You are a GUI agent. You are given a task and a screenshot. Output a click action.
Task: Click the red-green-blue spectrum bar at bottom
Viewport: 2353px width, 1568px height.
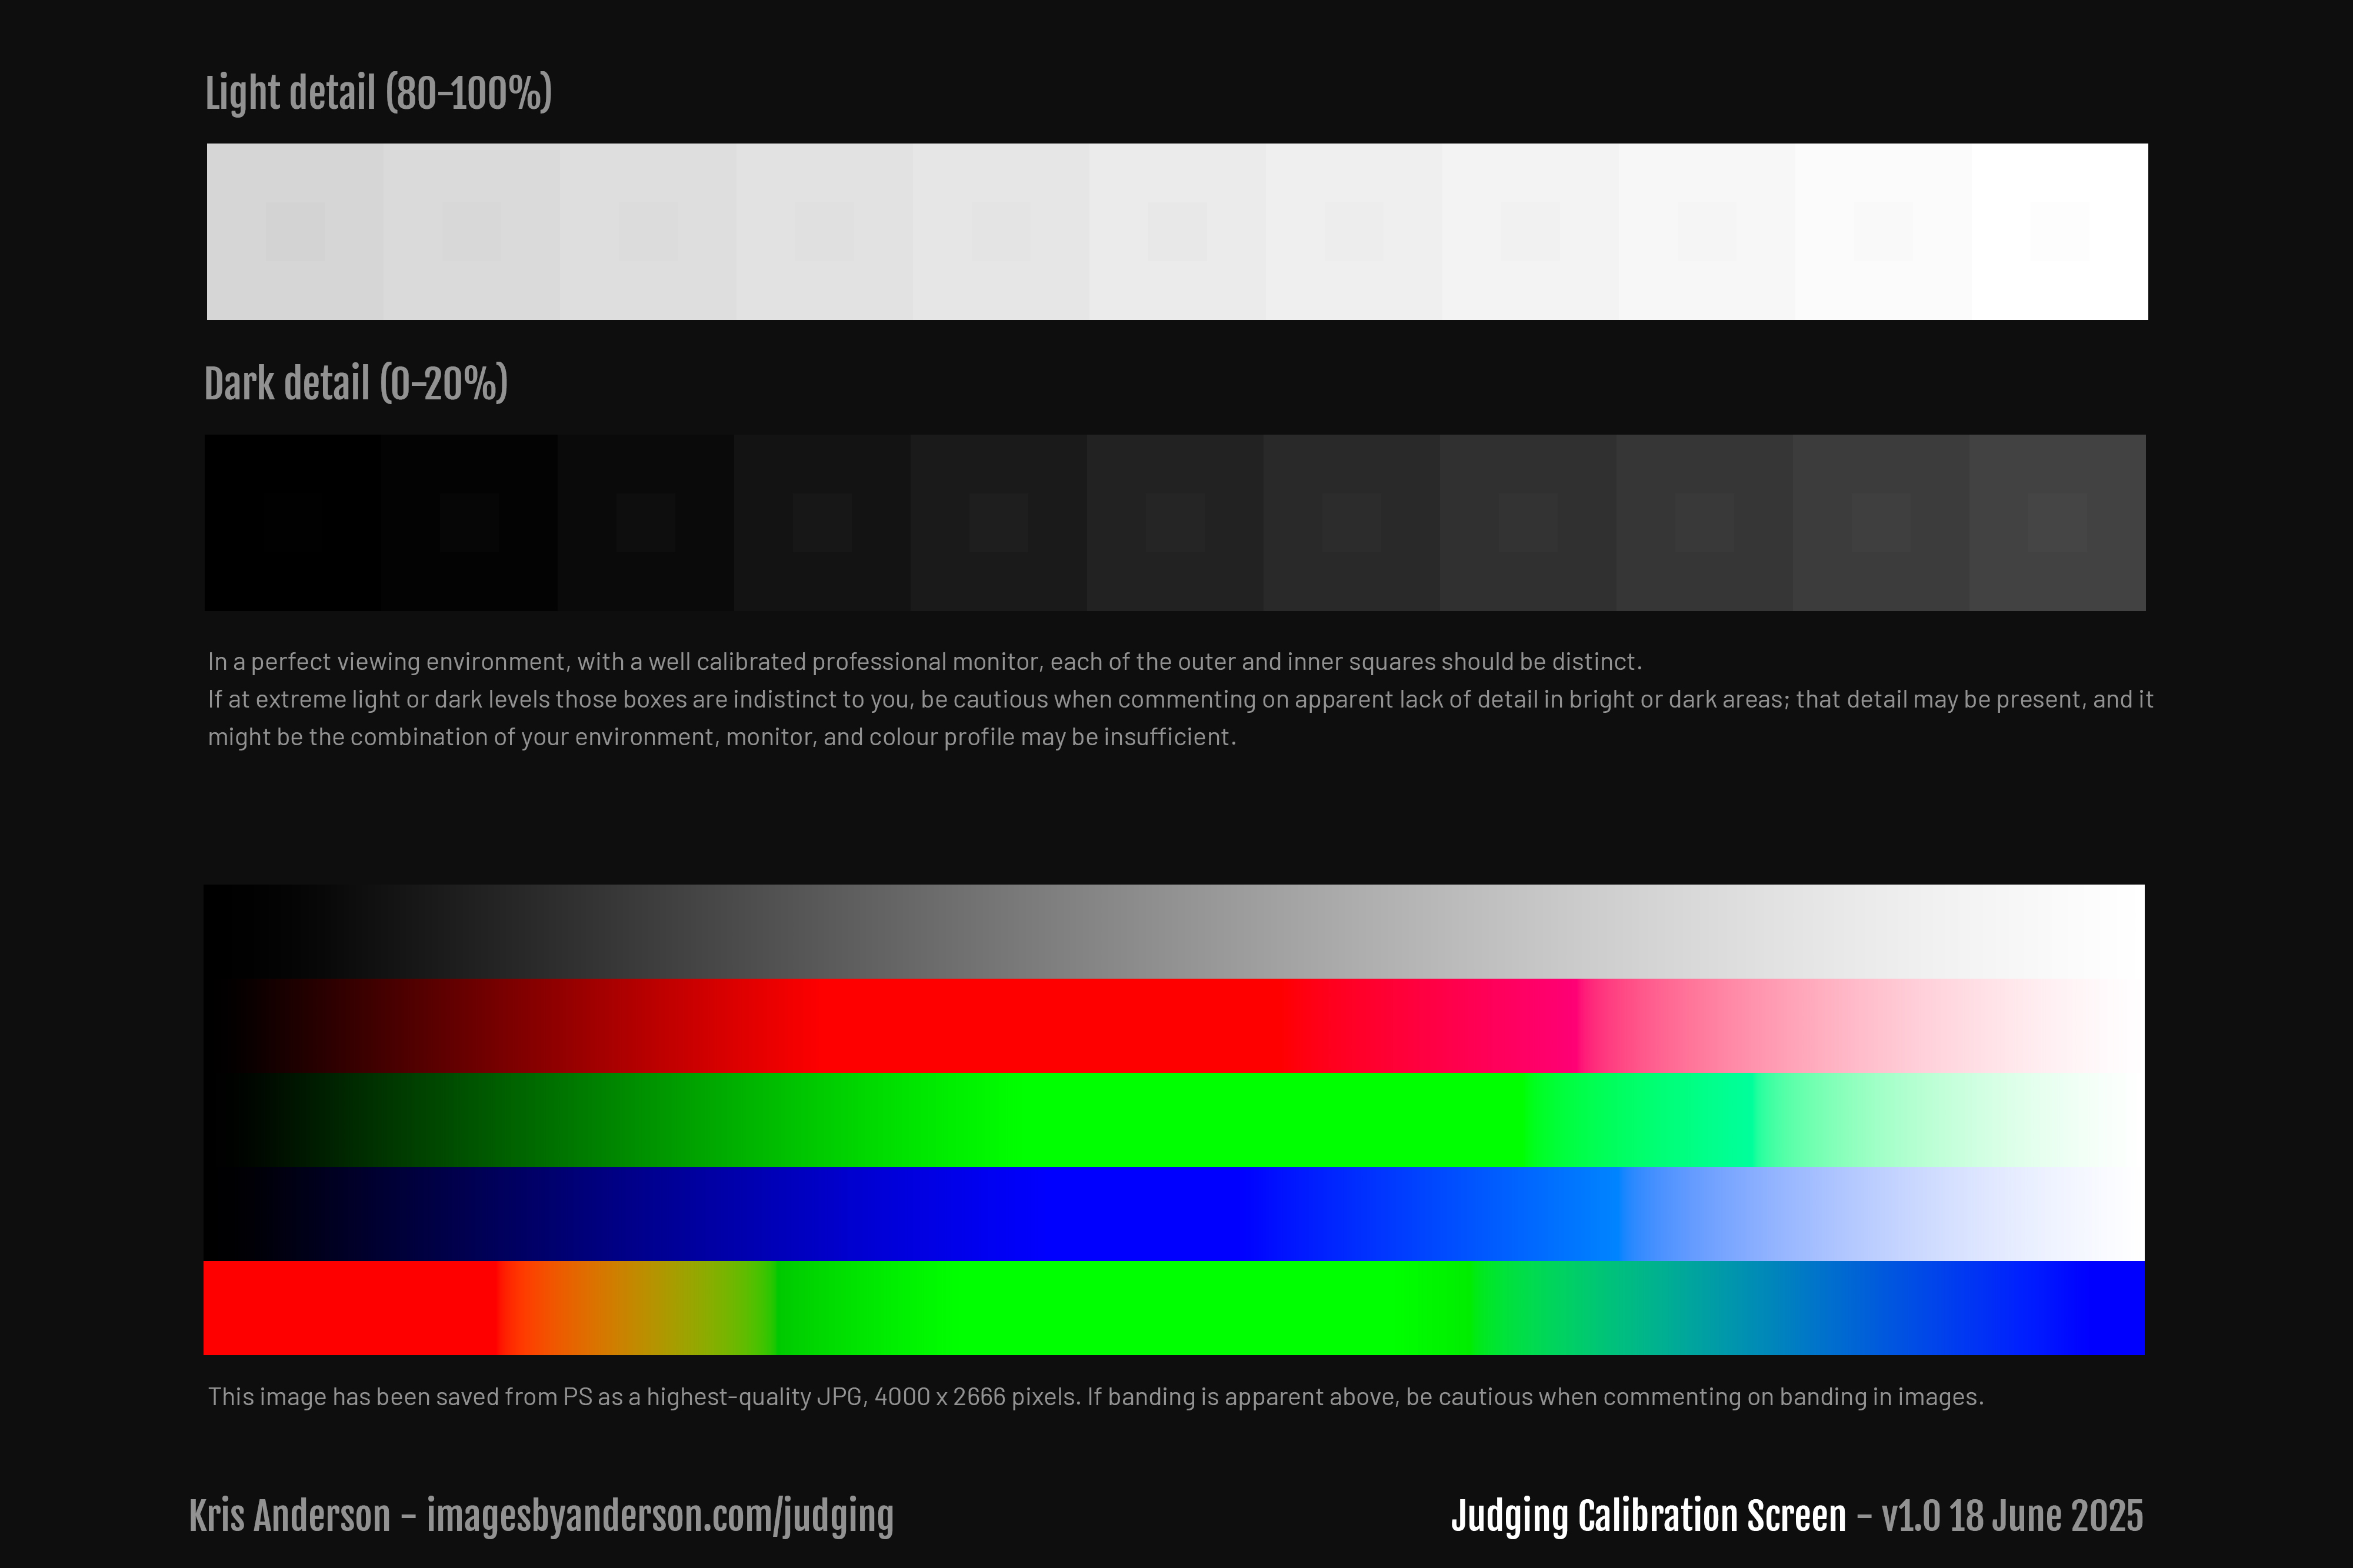[x=1174, y=1307]
